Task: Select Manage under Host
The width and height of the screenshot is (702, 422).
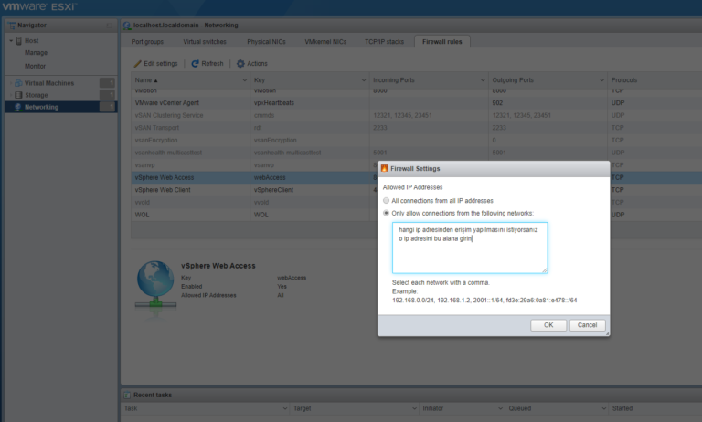Action: click(36, 53)
